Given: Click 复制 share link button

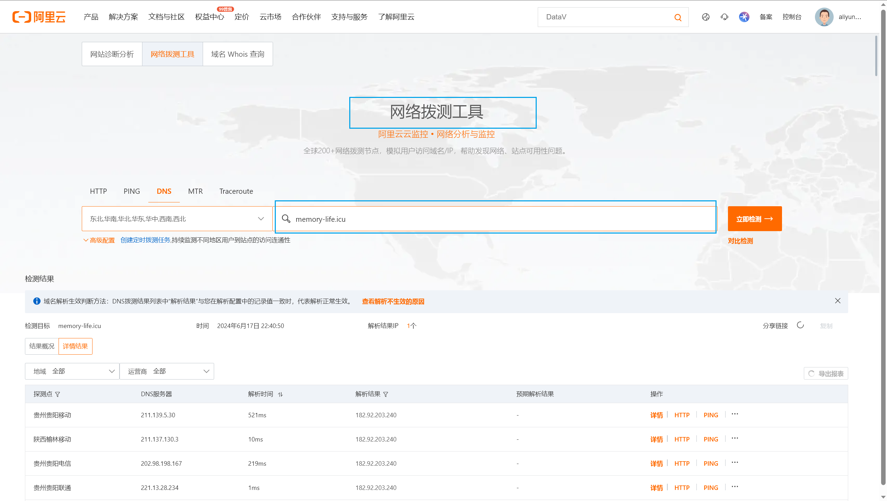Looking at the screenshot, I should coord(826,326).
